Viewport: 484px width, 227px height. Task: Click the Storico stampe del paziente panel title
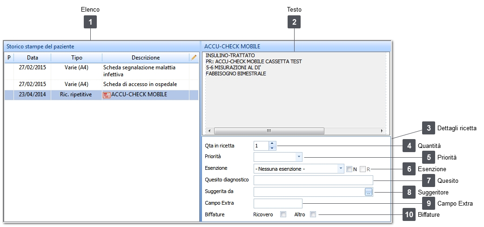pos(40,47)
